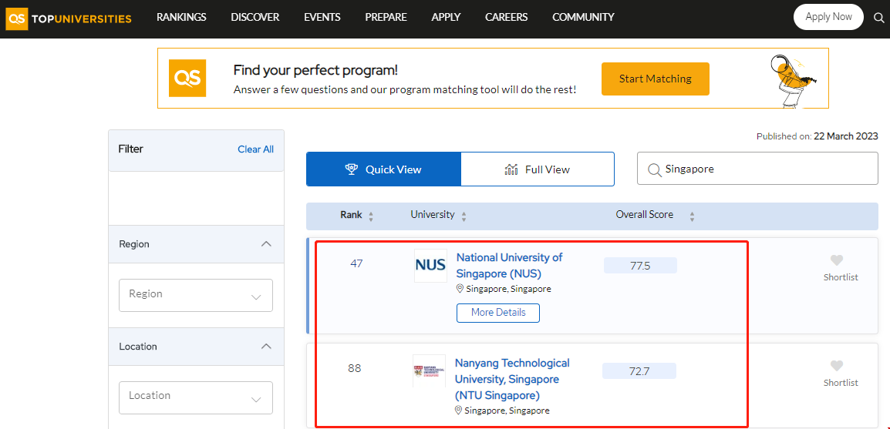Sort by University column arrows
The height and width of the screenshot is (429, 890).
coord(464,216)
